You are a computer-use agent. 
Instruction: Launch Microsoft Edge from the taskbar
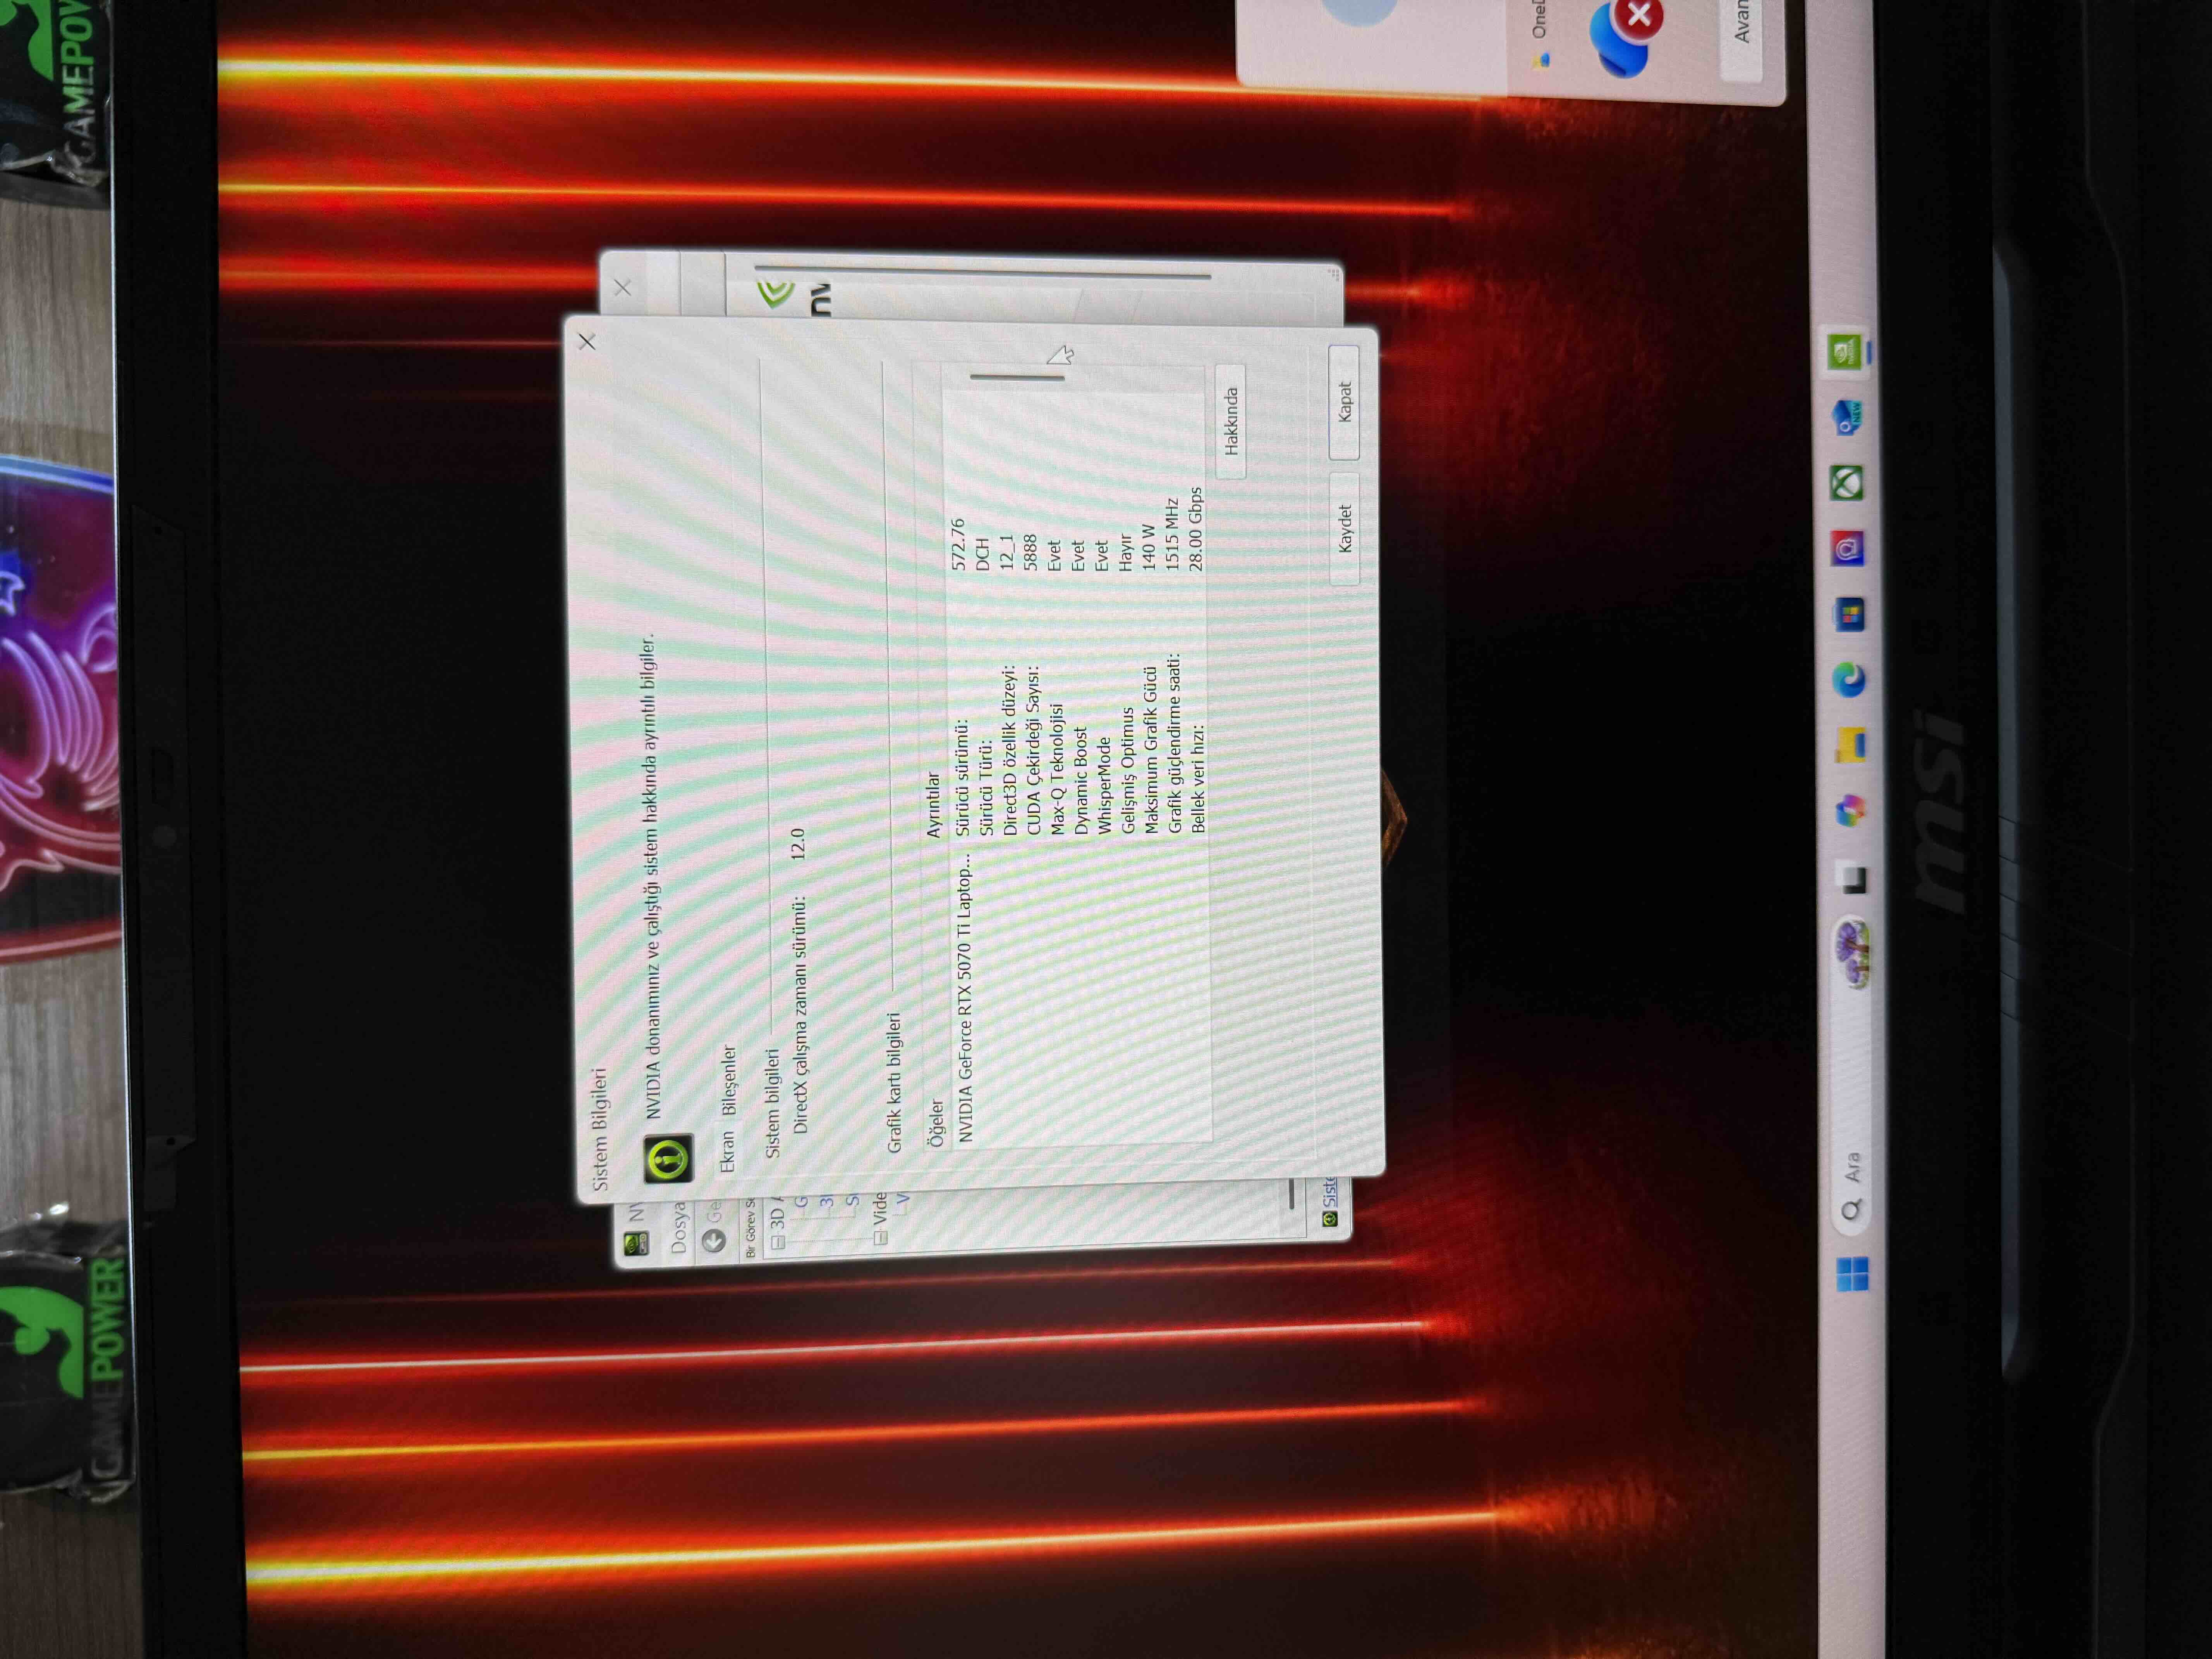tap(1849, 680)
